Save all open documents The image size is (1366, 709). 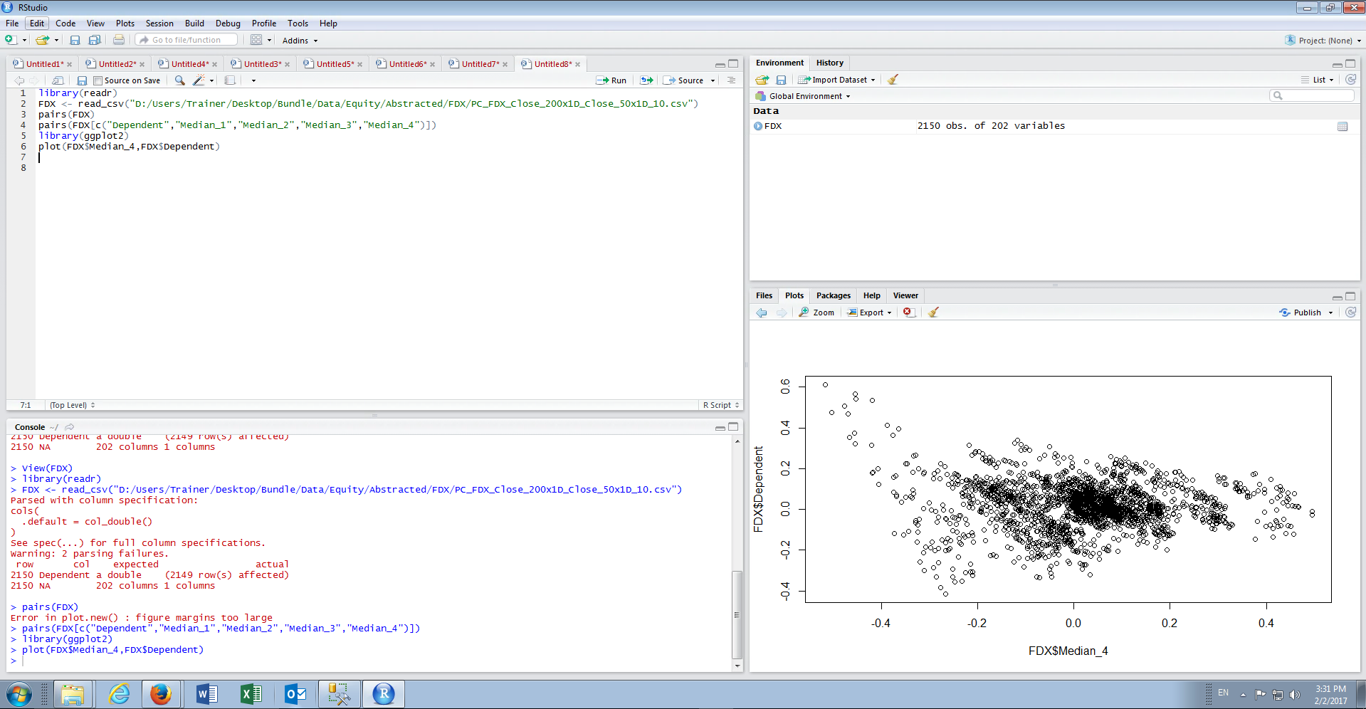point(94,40)
